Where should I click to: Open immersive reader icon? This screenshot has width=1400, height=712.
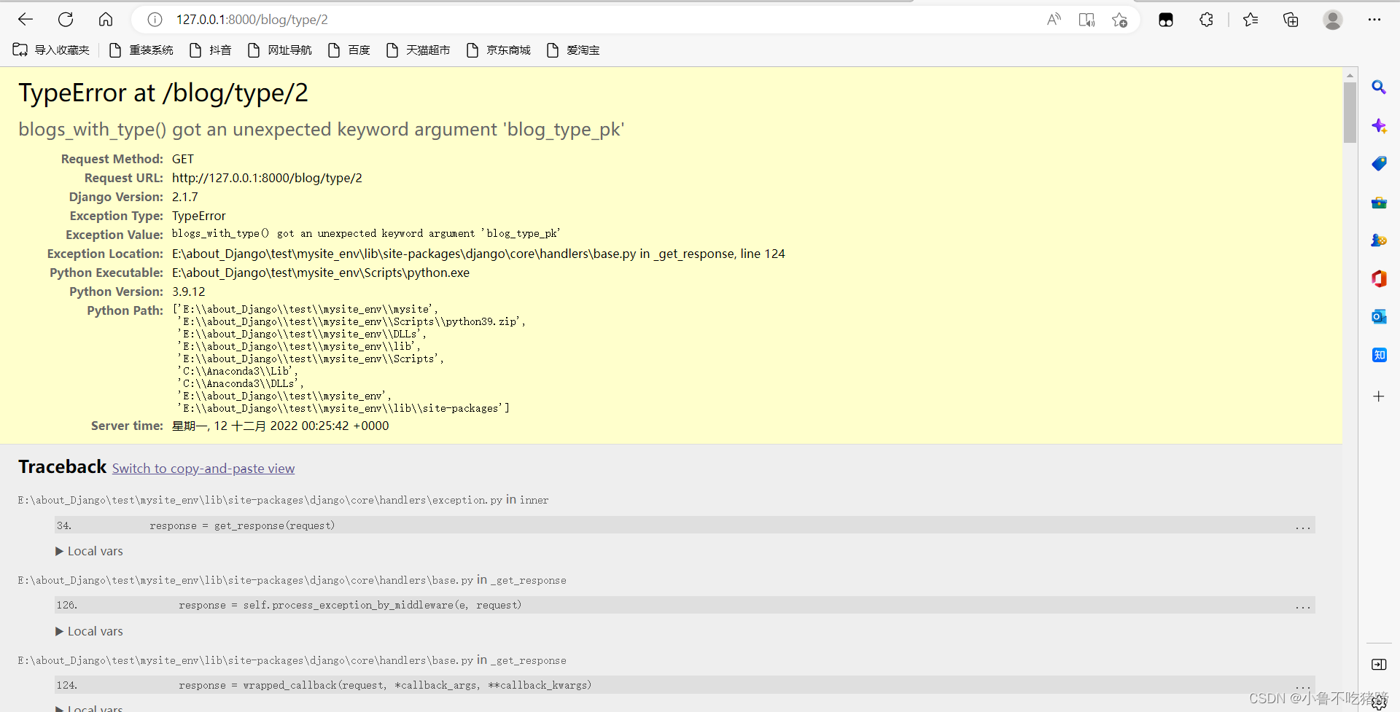tap(1086, 20)
